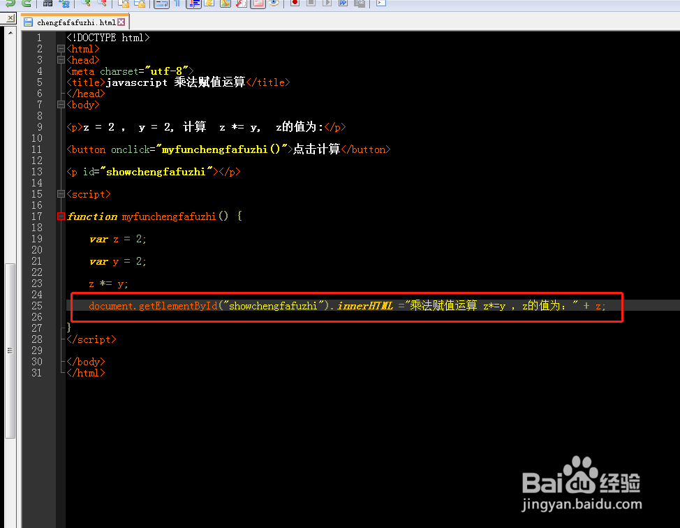Viewport: 680px width, 528px height.
Task: Start macro recording with red dot icon
Action: pos(295,3)
